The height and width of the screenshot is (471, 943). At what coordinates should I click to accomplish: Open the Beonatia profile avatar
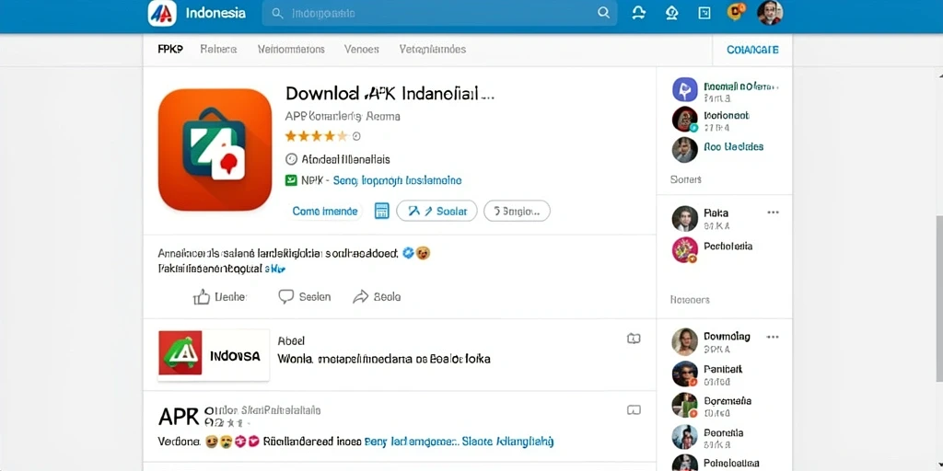point(684,437)
